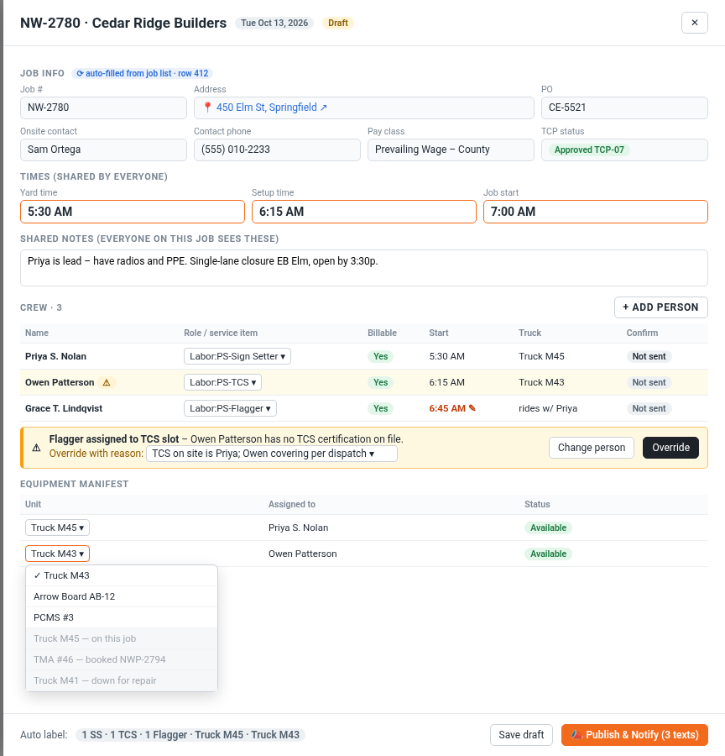Viewport: 725px width, 756px height.
Task: Click the refresh icon in auto-filled badge
Action: coord(80,73)
